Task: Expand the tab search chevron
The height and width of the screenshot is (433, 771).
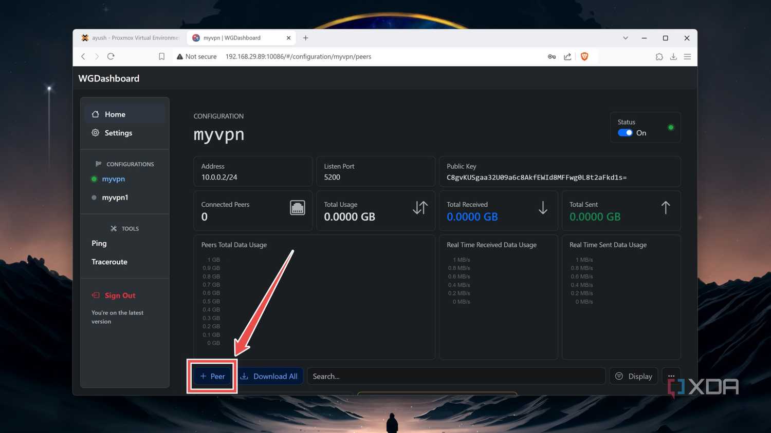Action: (x=626, y=38)
